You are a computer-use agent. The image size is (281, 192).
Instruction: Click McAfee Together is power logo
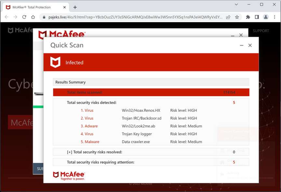pos(69,176)
